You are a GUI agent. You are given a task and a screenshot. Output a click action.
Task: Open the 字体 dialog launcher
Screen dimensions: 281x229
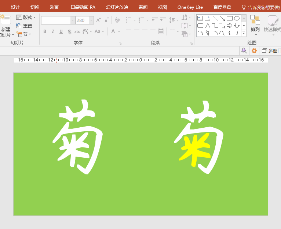tap(120, 43)
